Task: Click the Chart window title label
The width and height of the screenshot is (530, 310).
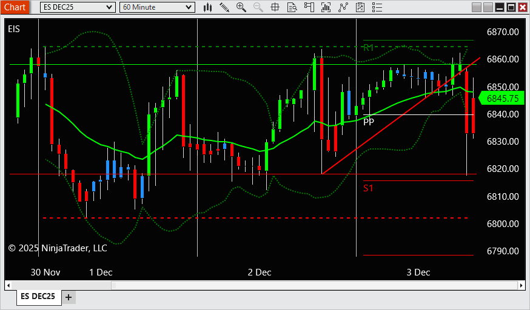Action: tap(15, 7)
